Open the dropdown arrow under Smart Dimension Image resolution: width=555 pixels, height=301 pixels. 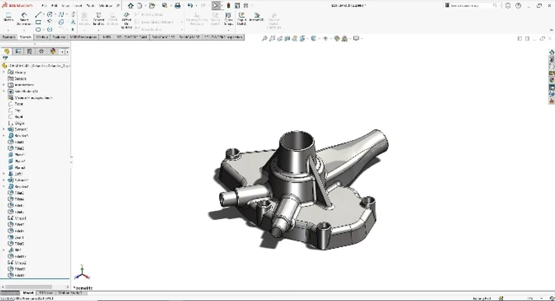click(x=24, y=30)
